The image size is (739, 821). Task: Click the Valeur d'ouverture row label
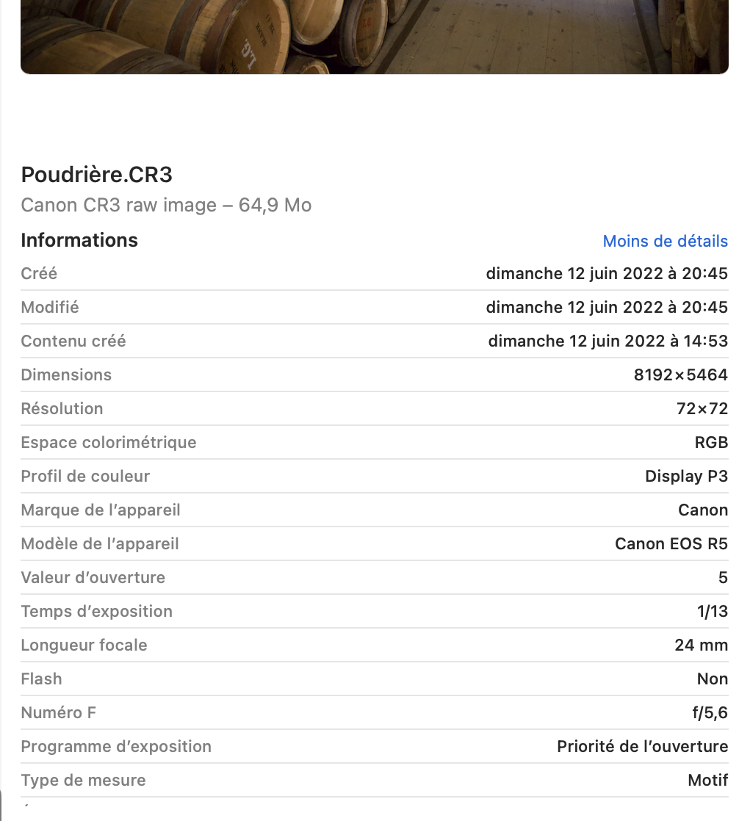click(x=93, y=578)
